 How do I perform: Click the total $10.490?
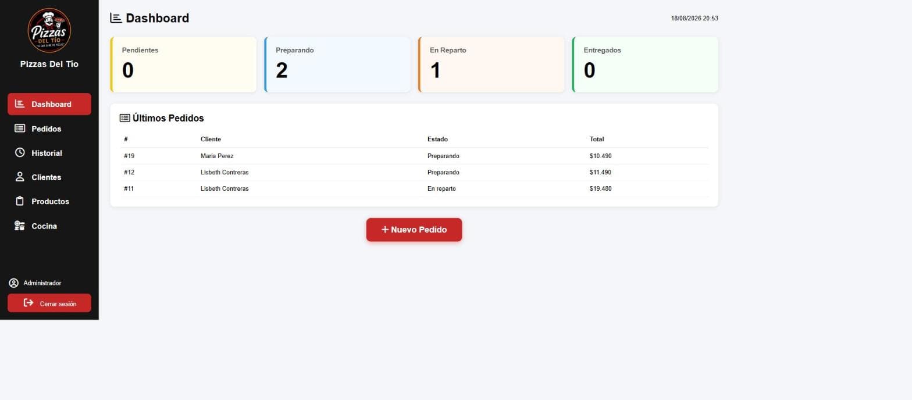[x=600, y=156]
